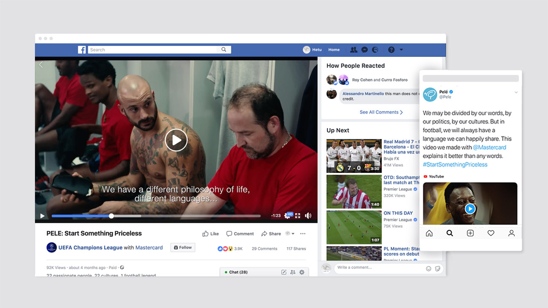Click small play button in video controls
The image size is (548, 308).
pyautogui.click(x=42, y=216)
